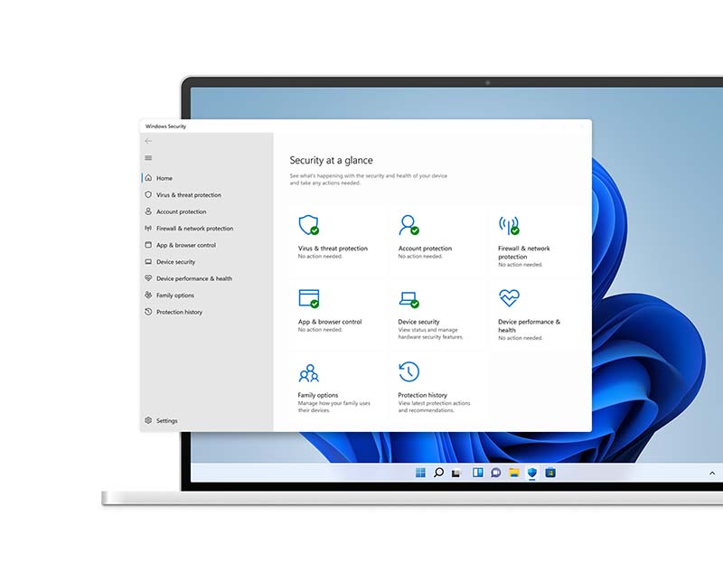This screenshot has height=573, width=723.
Task: Open the Family options card title
Action: coord(318,395)
